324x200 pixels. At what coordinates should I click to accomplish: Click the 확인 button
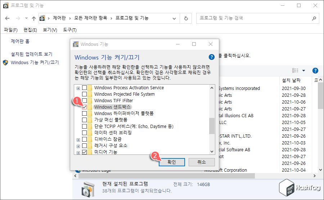tap(172, 162)
